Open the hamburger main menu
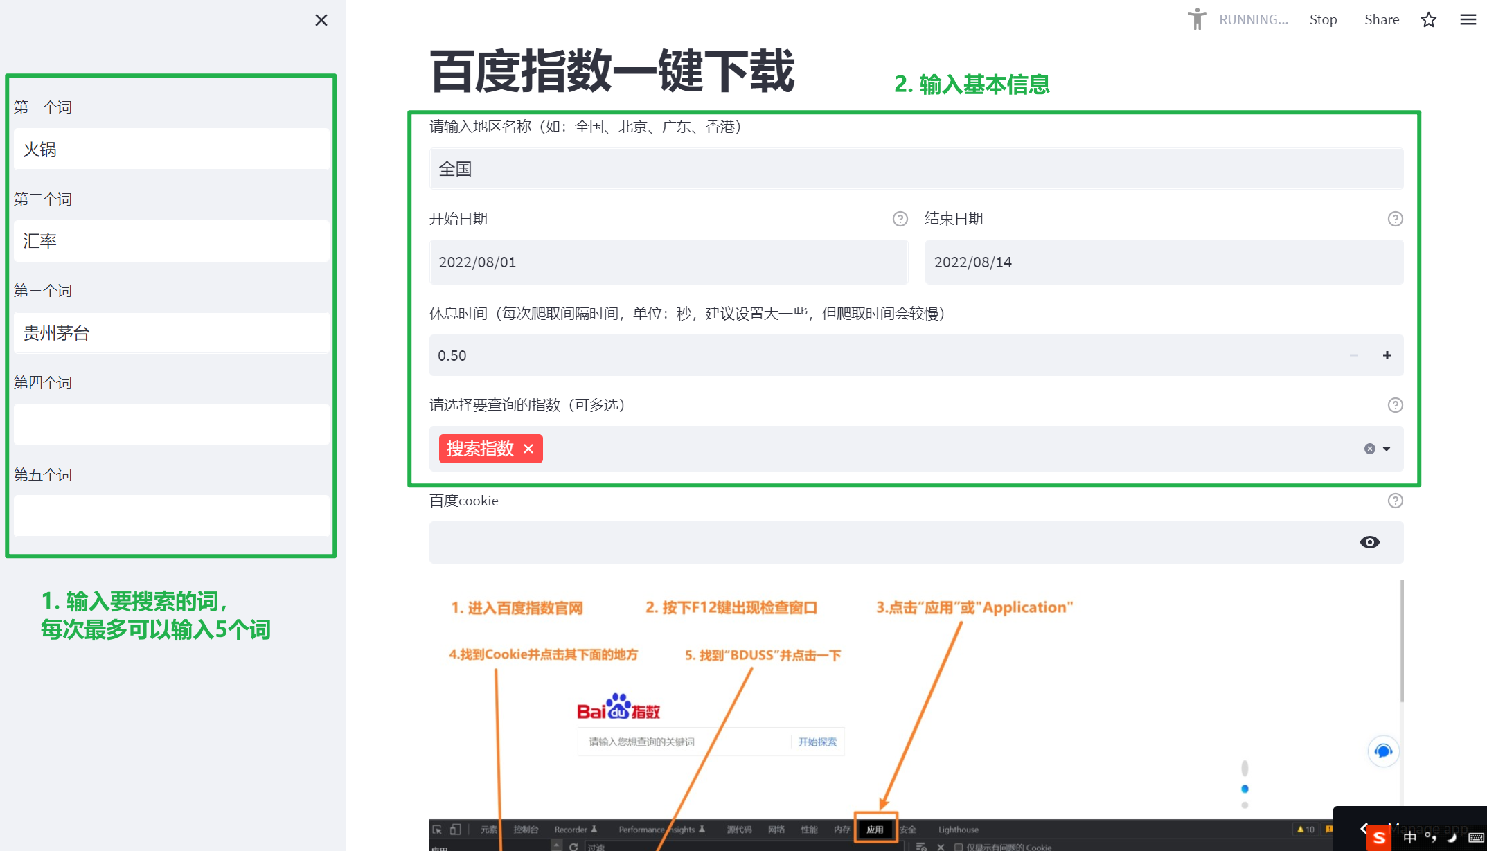The image size is (1487, 851). pos(1468,19)
